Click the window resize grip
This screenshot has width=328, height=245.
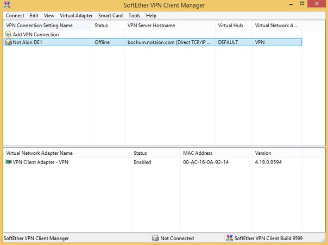323,240
